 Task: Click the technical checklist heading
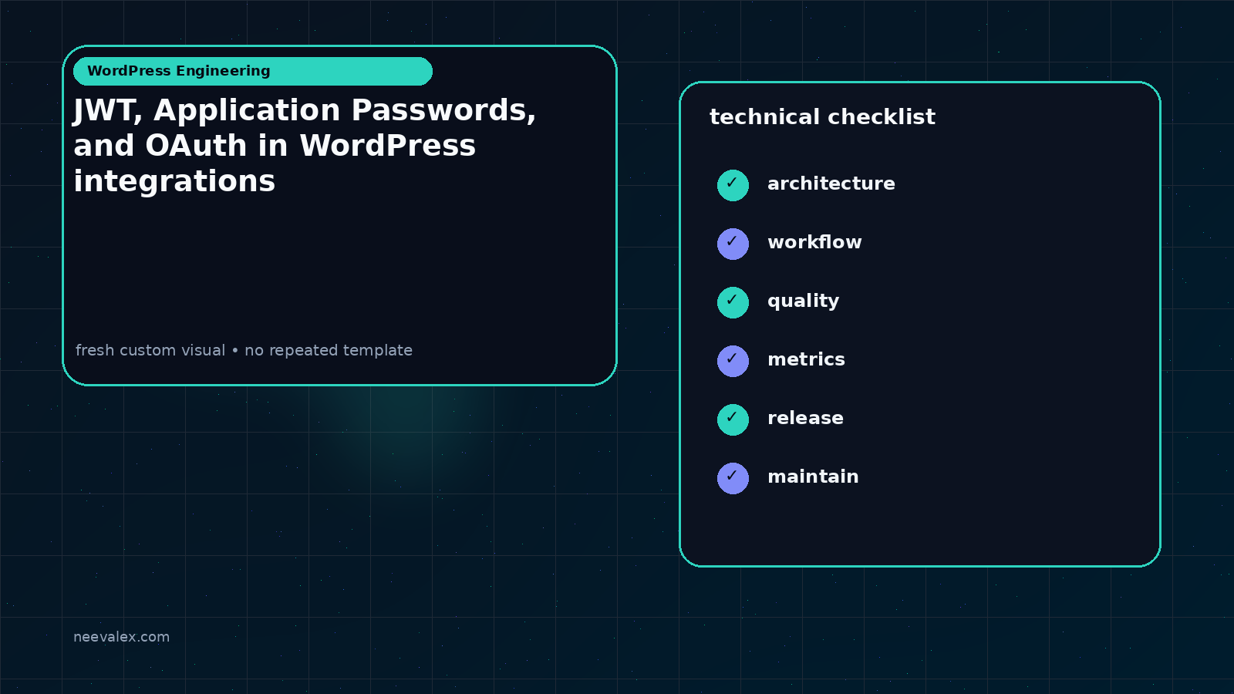coord(822,116)
